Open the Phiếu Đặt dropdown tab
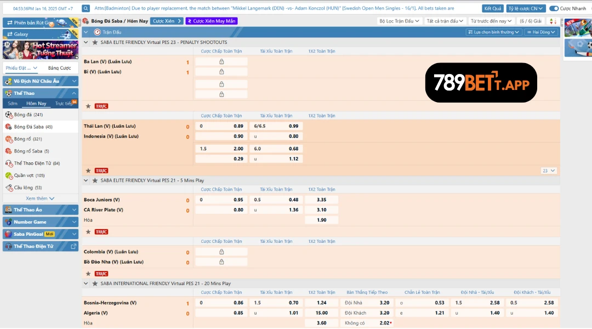Viewport: 592px width, 329px height. 21,68
